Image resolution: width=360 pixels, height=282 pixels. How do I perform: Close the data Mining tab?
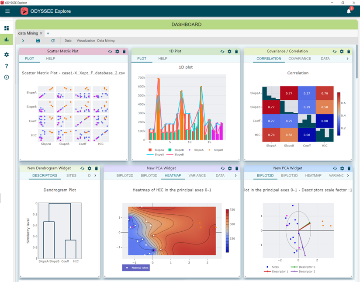coord(41,33)
